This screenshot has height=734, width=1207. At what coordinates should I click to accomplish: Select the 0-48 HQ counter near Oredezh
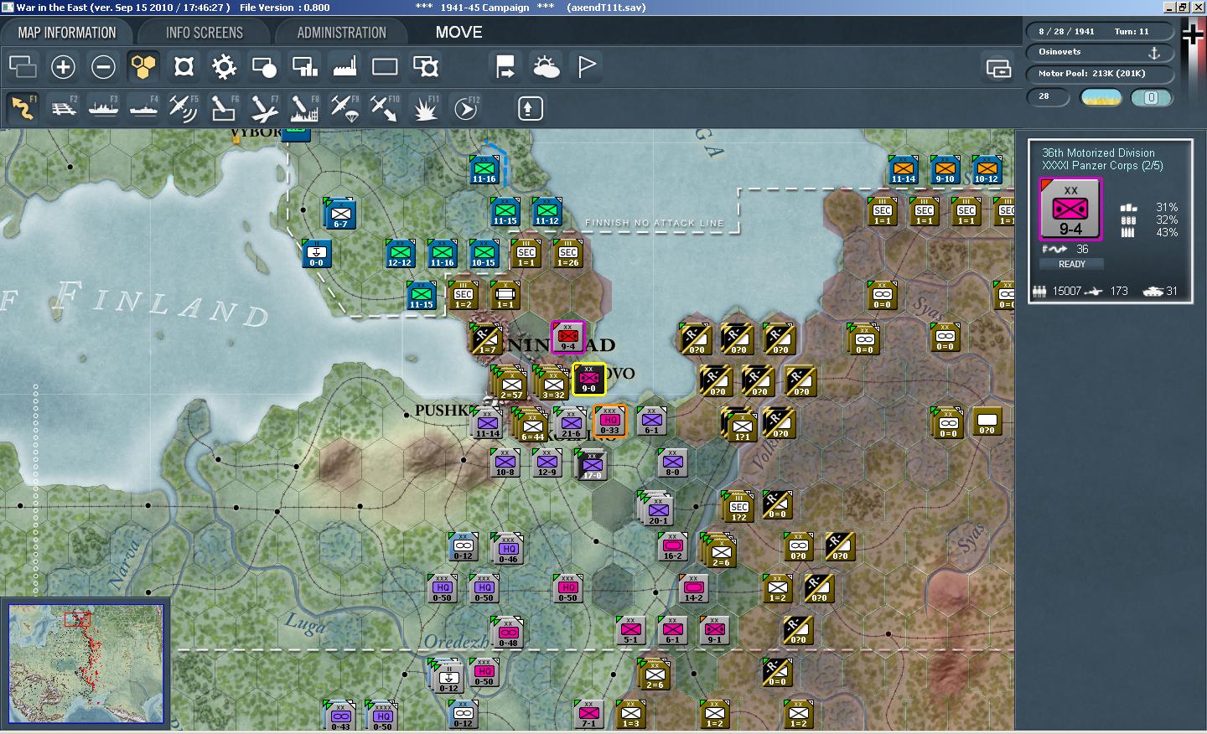509,633
